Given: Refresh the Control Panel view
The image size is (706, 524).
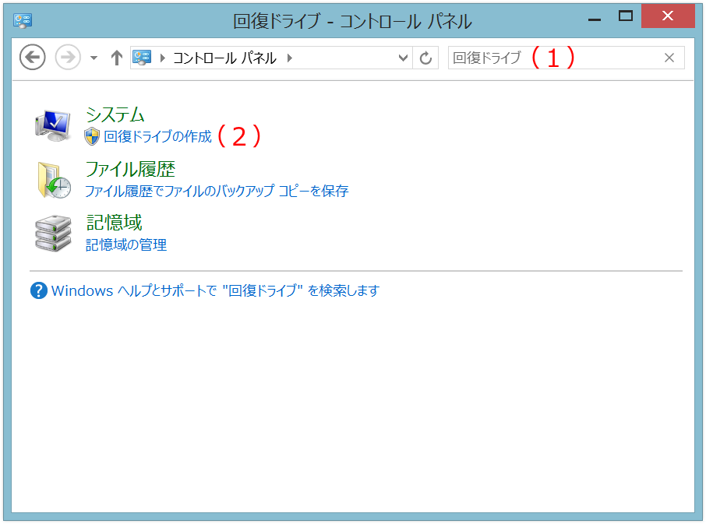Looking at the screenshot, I should point(425,58).
